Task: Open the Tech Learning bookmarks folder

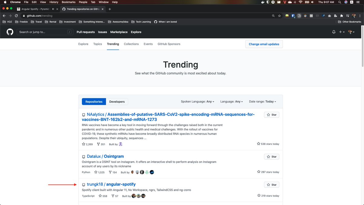Action: click(141, 22)
